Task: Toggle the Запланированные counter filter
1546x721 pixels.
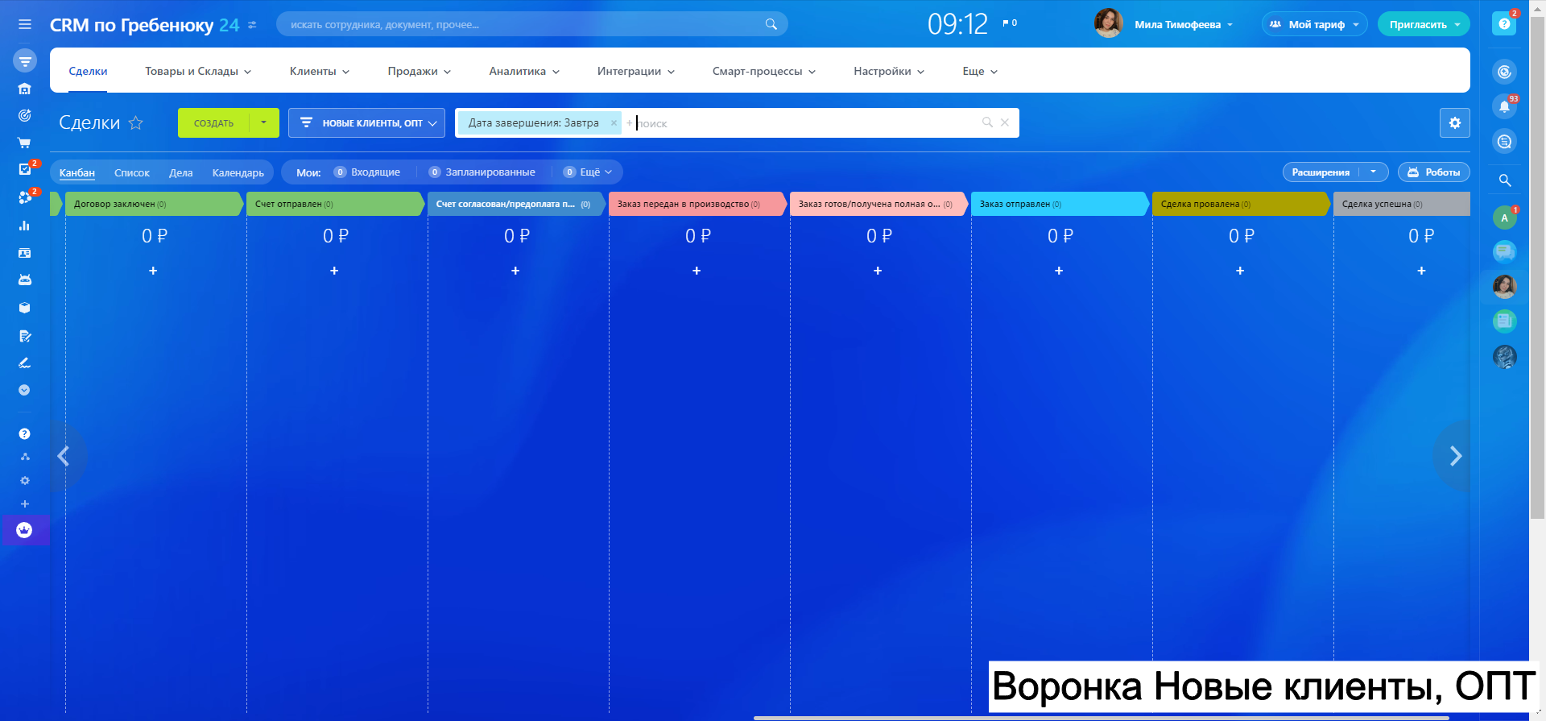Action: (482, 172)
